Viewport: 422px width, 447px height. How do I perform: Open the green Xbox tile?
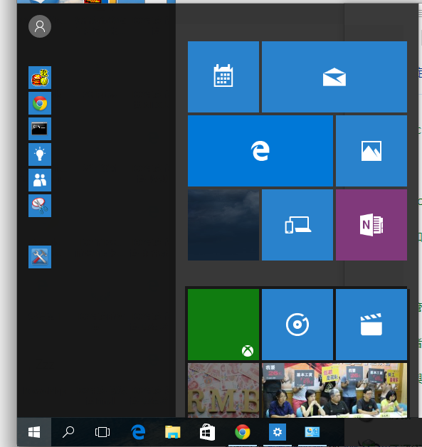coord(223,325)
